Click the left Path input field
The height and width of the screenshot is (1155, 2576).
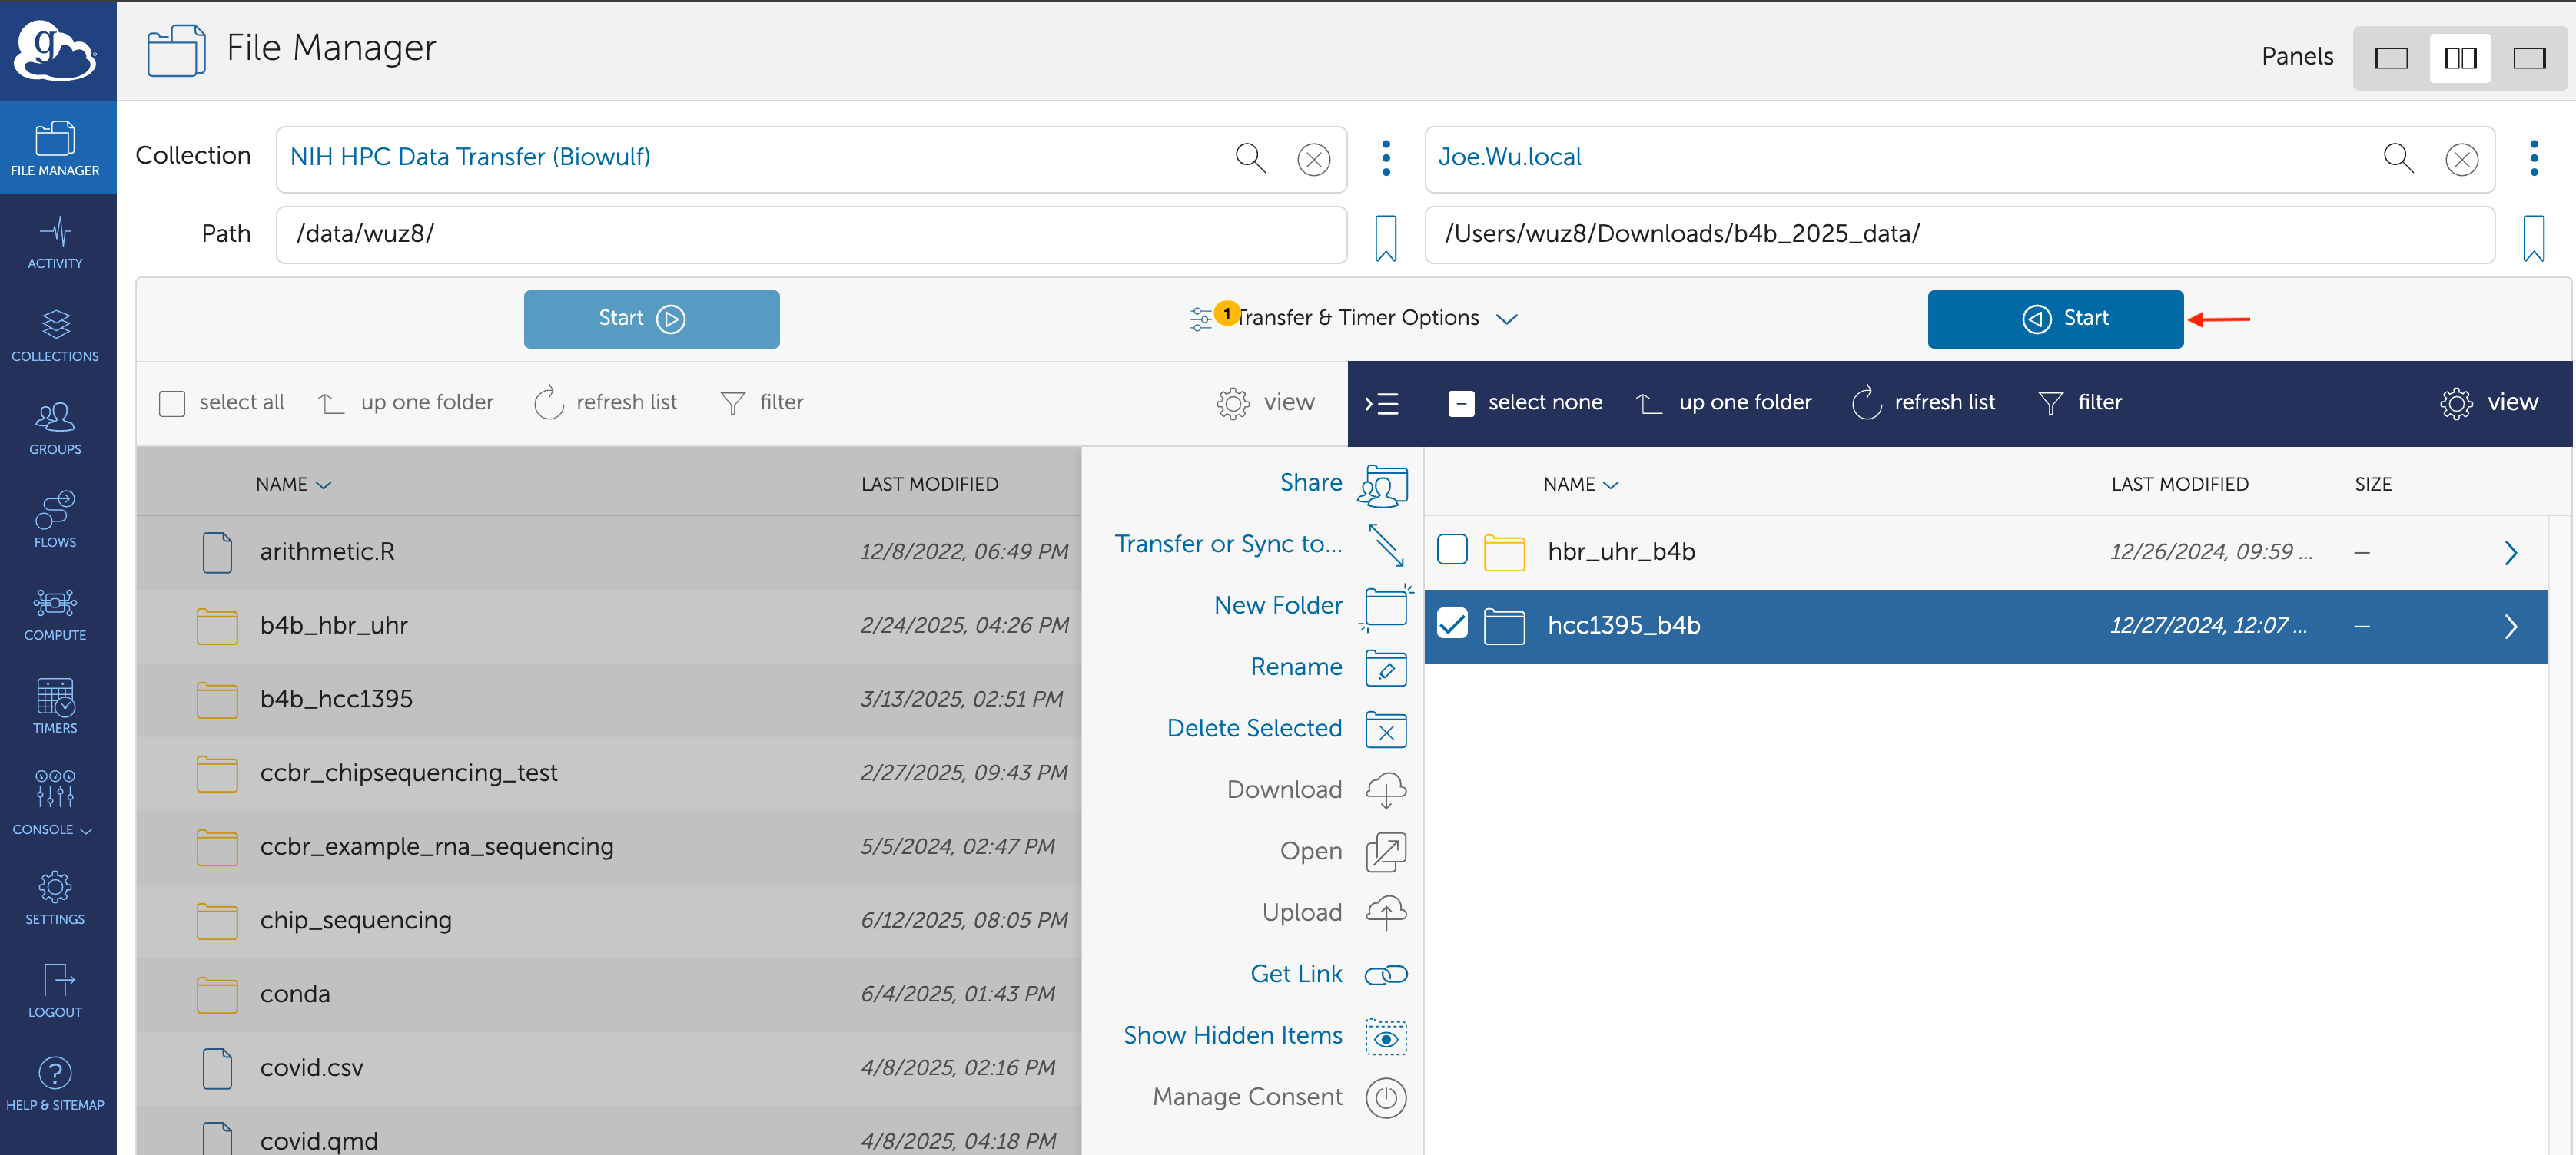tap(810, 233)
